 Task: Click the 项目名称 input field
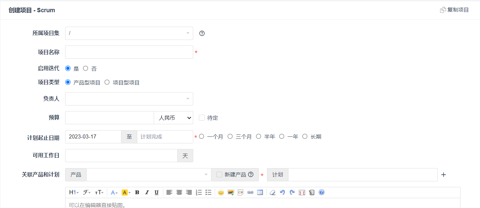pos(129,52)
